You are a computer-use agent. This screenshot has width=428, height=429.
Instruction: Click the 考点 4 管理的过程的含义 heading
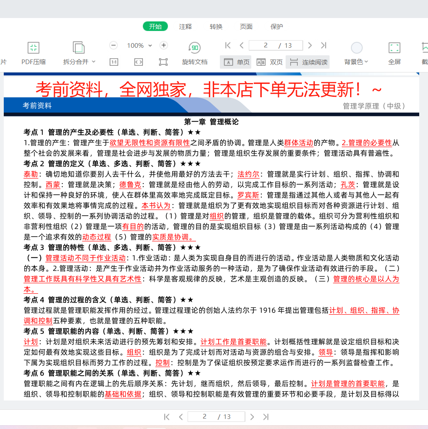[x=108, y=300]
